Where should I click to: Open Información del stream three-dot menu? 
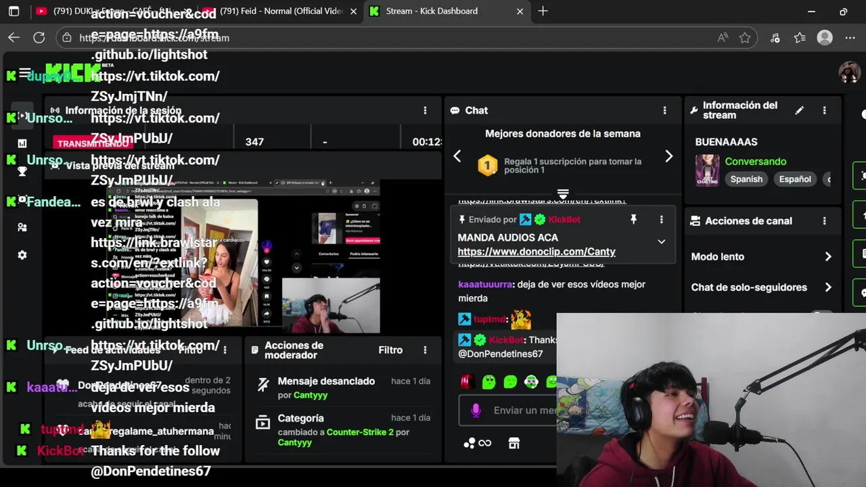[824, 110]
